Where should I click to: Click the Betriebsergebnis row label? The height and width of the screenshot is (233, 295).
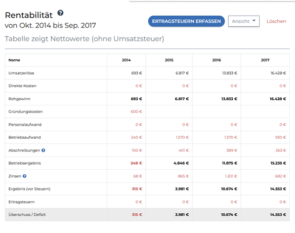[25, 163]
